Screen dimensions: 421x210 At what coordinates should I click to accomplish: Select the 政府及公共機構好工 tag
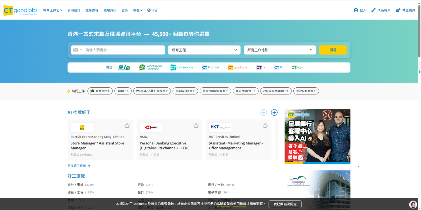tap(276, 91)
